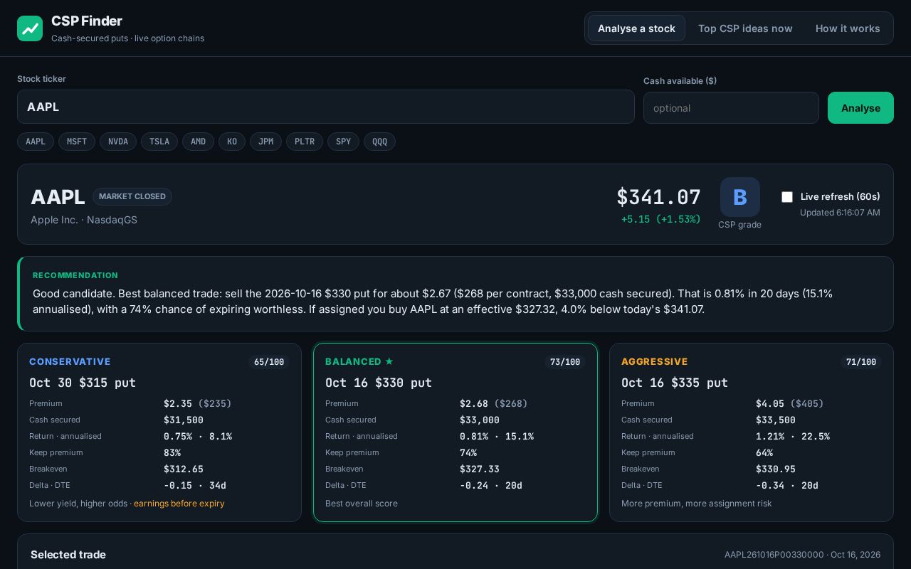This screenshot has height=569, width=911.
Task: Select the TSLA quick ticker chip
Action: coord(159,142)
